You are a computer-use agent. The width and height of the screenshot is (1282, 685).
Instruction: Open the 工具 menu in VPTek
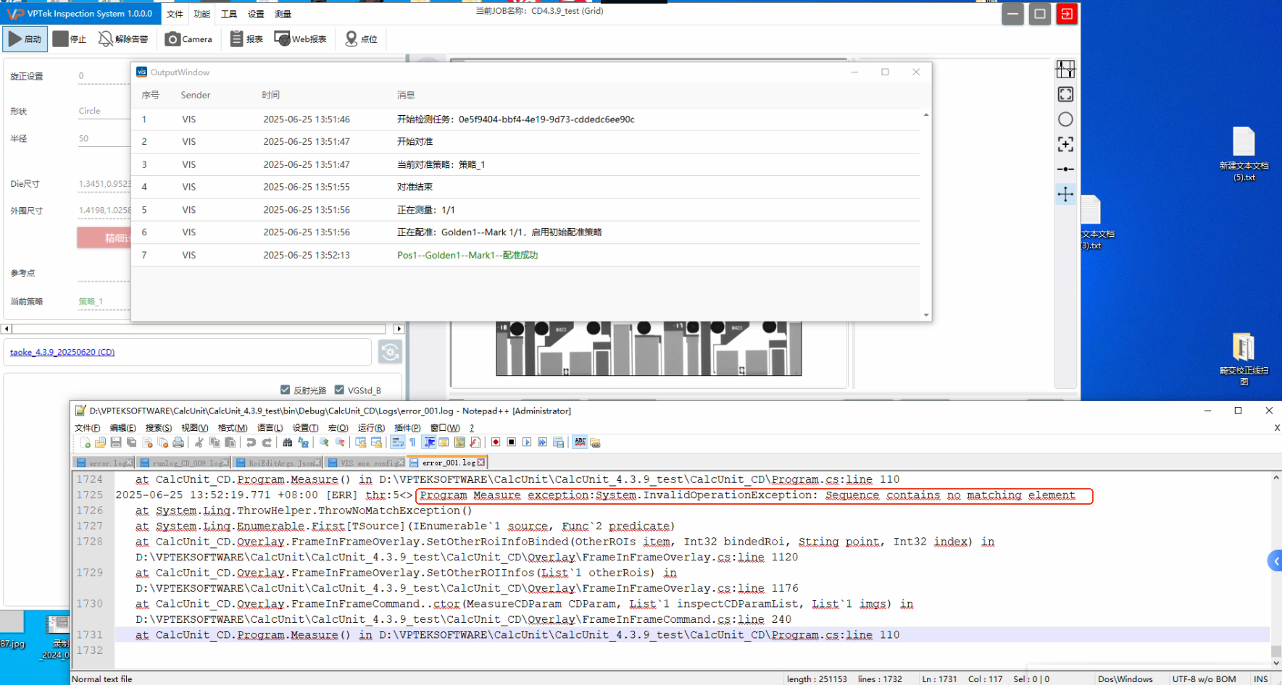click(229, 14)
